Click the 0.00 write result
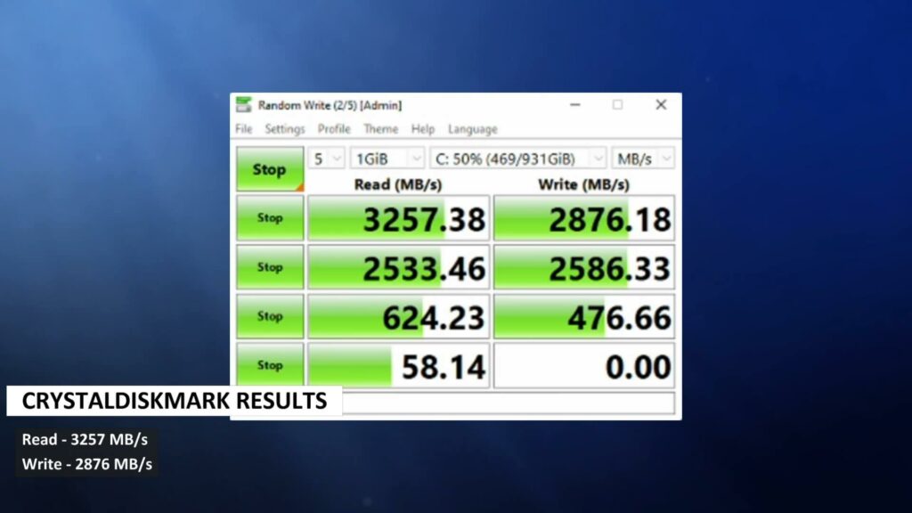 (584, 365)
